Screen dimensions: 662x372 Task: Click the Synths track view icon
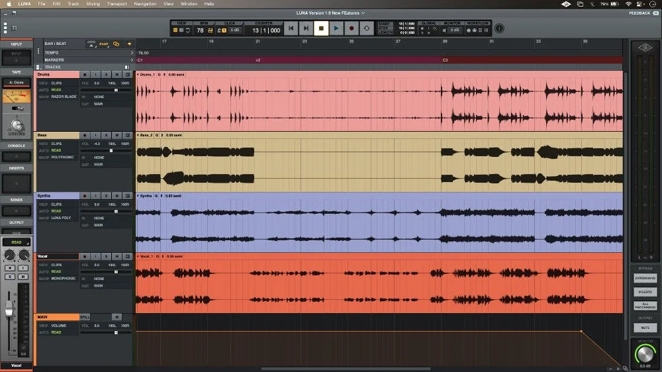click(128, 196)
